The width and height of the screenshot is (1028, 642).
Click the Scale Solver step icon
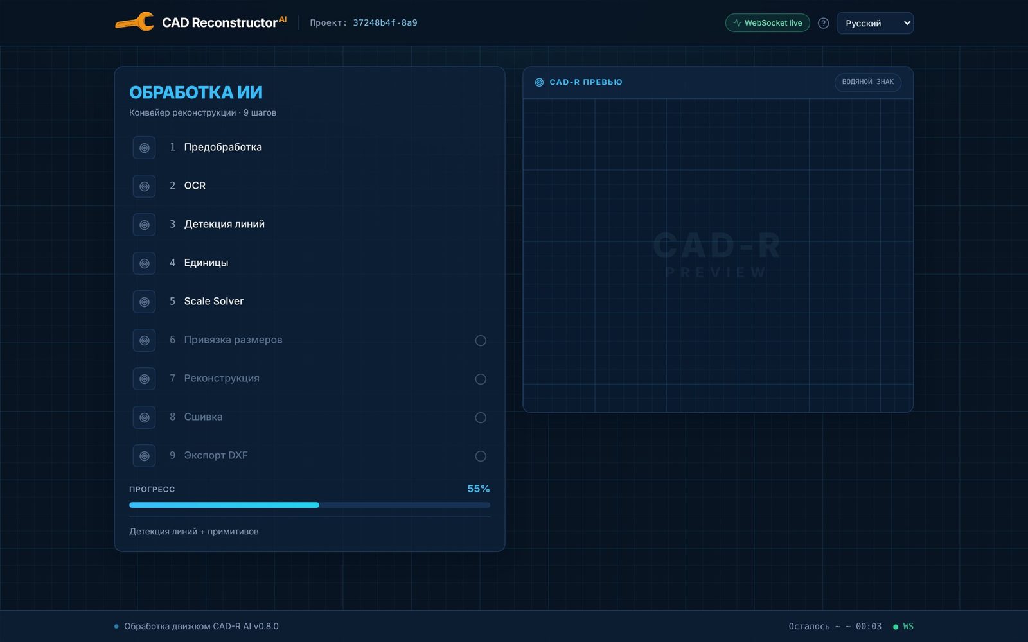point(144,302)
